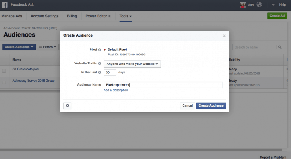Open the Create Audience dropdown on the Audiences page
The width and height of the screenshot is (291, 159).
19,47
